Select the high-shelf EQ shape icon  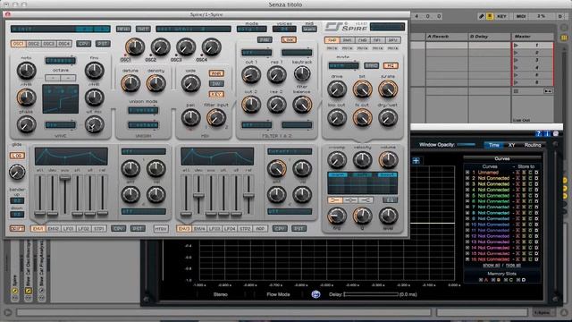pyautogui.click(x=366, y=200)
